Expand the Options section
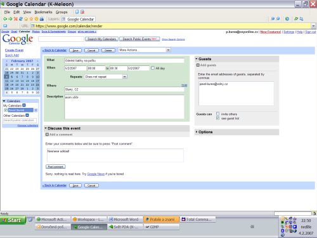The height and width of the screenshot is (238, 317). [197, 132]
